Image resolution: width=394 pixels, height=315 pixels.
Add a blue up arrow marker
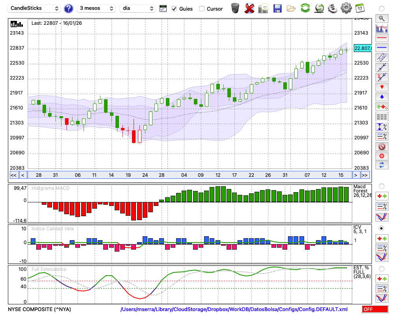point(382,97)
